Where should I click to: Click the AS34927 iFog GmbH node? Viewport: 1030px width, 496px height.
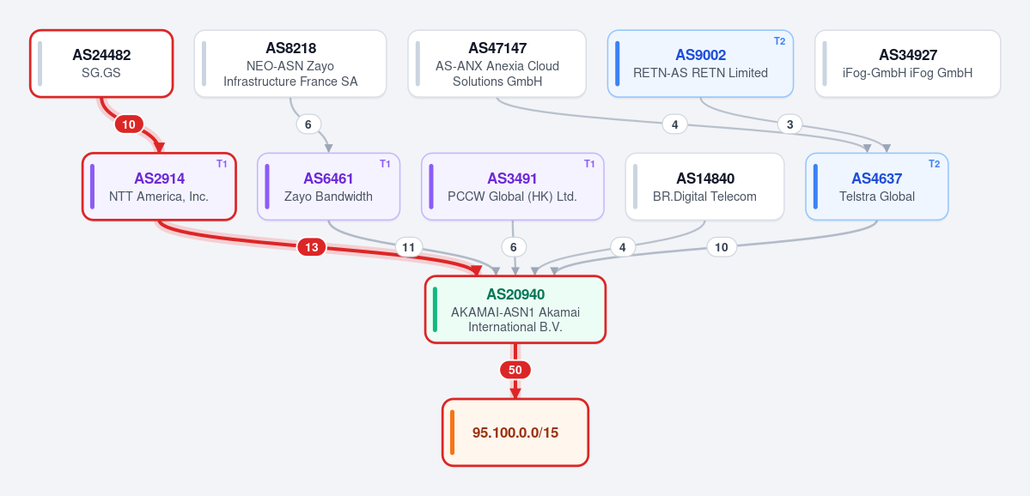pos(908,64)
